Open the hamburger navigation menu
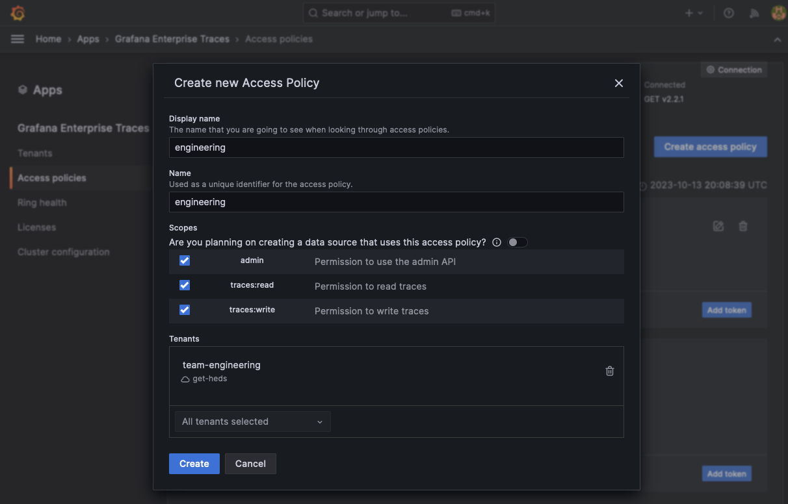788x504 pixels. click(17, 38)
